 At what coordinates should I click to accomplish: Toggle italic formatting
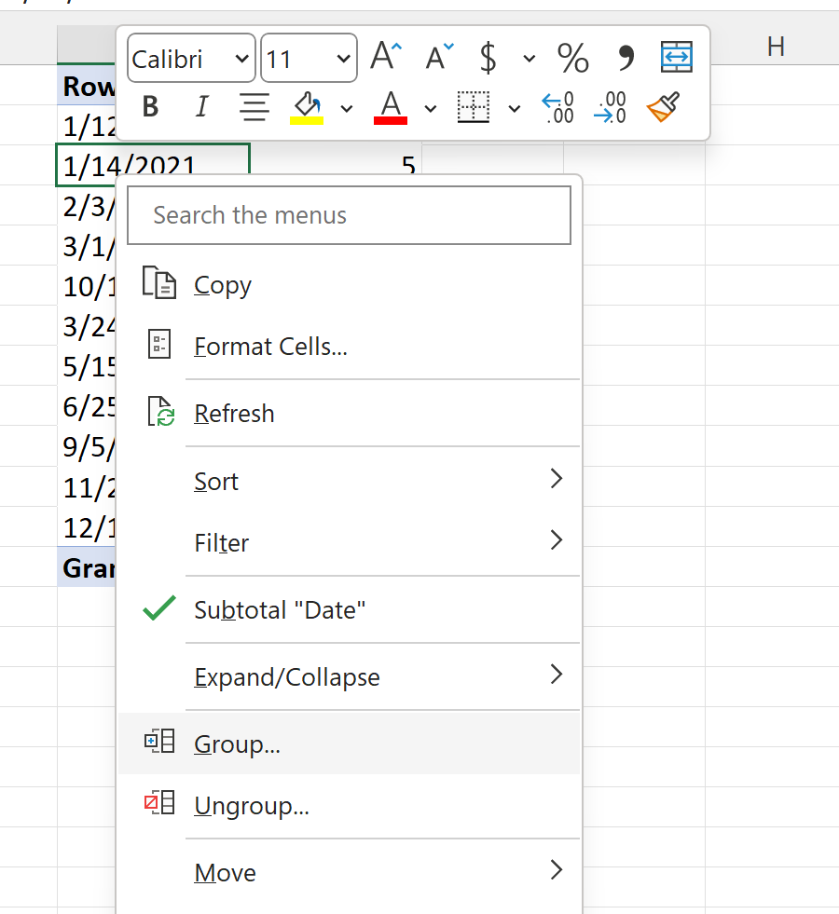tap(201, 106)
